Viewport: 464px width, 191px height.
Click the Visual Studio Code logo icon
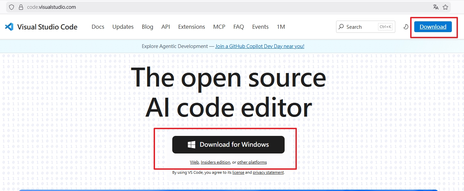coord(9,27)
